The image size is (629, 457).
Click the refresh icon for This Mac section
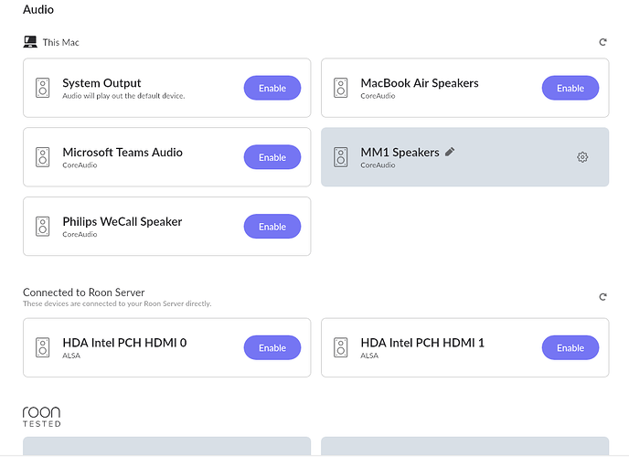pyautogui.click(x=602, y=42)
